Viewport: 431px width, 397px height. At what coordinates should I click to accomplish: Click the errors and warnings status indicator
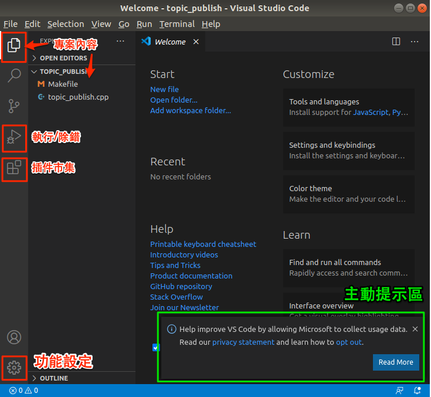[x=23, y=391]
